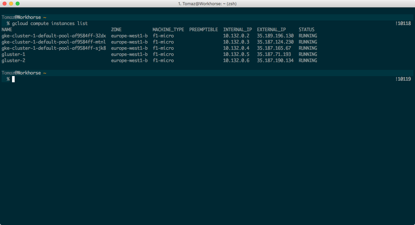The width and height of the screenshot is (415, 225).
Task: Click the MACHINE_TYPE column header
Action: [168, 30]
